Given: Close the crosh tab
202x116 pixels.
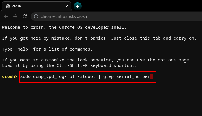Looking at the screenshot, I should (x=67, y=6).
